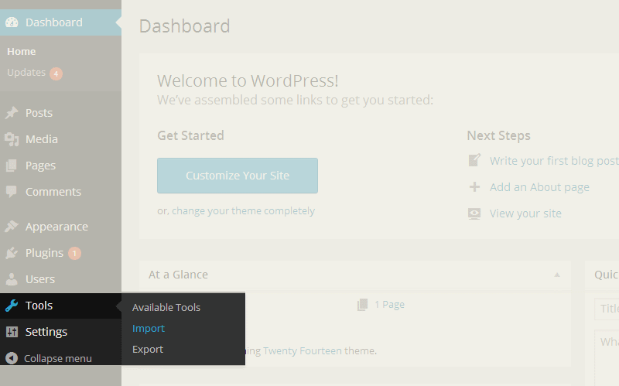
Task: Choose Import in Tools flyout
Action: point(149,329)
